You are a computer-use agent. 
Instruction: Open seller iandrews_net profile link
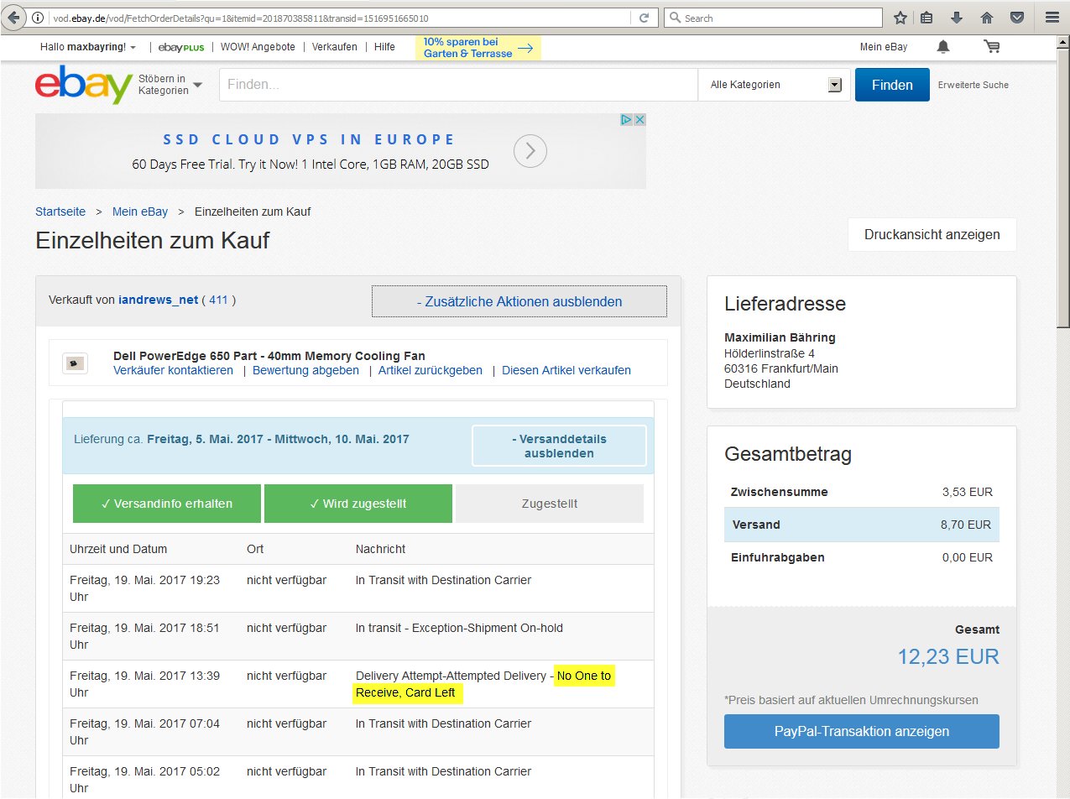click(x=157, y=300)
